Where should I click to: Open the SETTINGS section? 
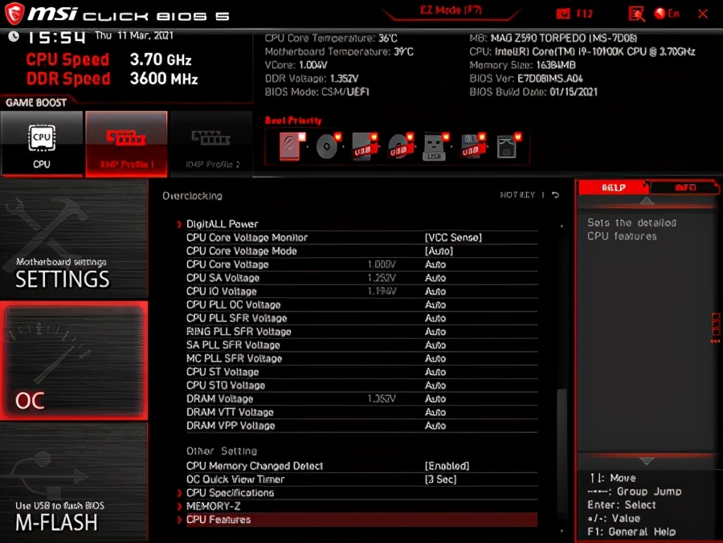tap(74, 239)
